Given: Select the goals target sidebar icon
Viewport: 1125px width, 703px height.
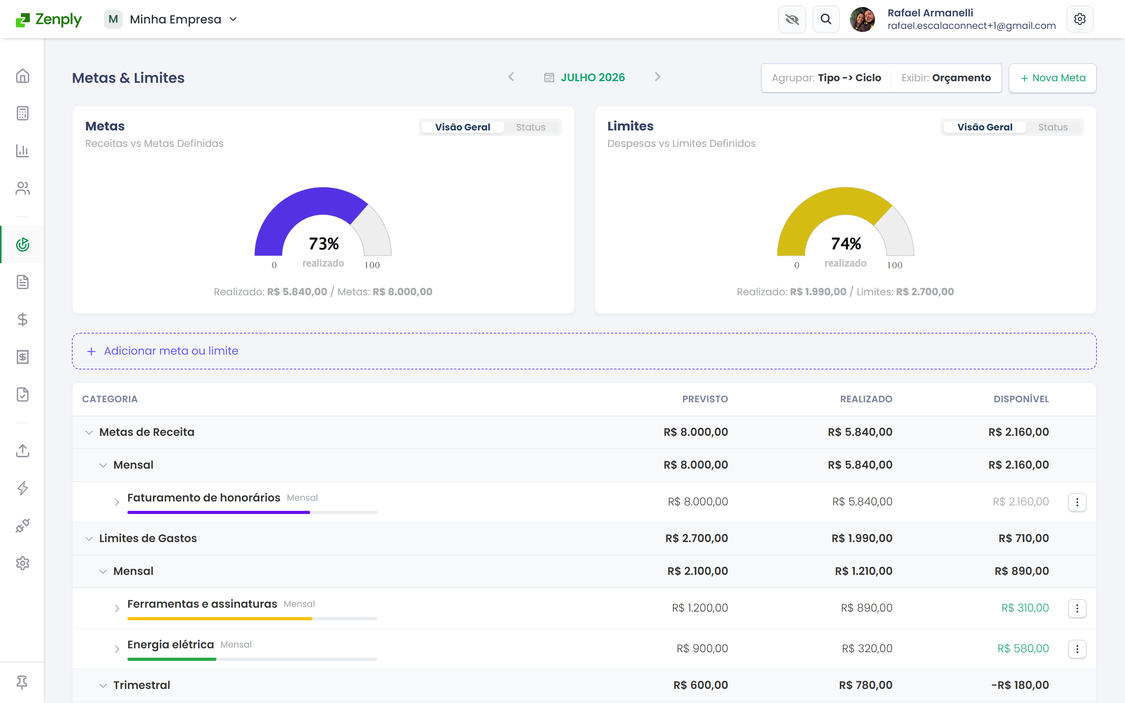Looking at the screenshot, I should tap(22, 244).
